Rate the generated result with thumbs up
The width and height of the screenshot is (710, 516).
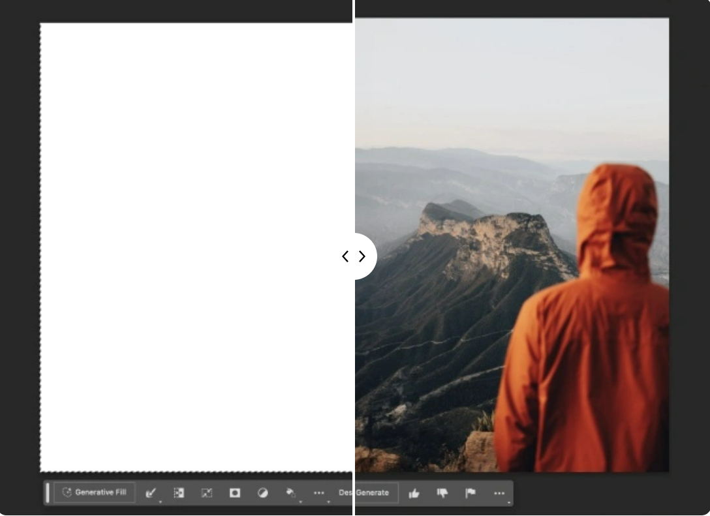[x=415, y=493]
